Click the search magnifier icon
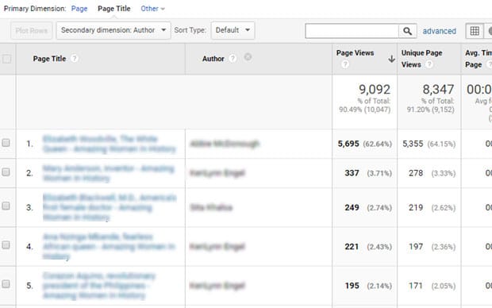 tap(407, 31)
